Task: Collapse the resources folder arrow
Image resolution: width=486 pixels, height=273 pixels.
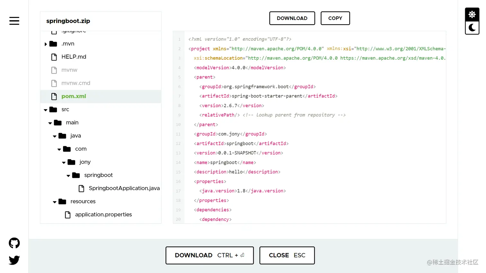Action: point(55,202)
